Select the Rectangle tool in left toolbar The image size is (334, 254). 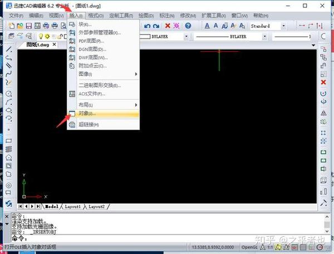pos(9,141)
